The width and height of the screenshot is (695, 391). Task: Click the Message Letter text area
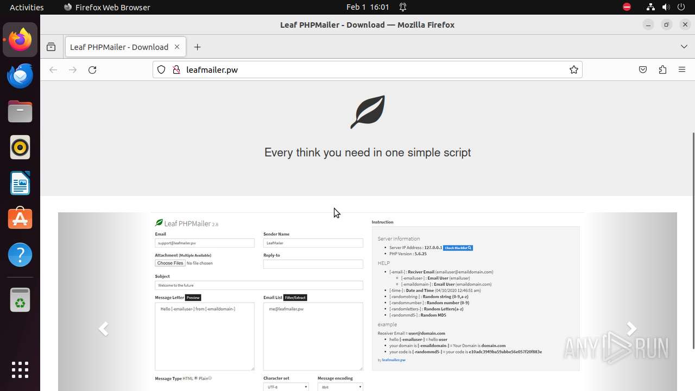pyautogui.click(x=205, y=337)
